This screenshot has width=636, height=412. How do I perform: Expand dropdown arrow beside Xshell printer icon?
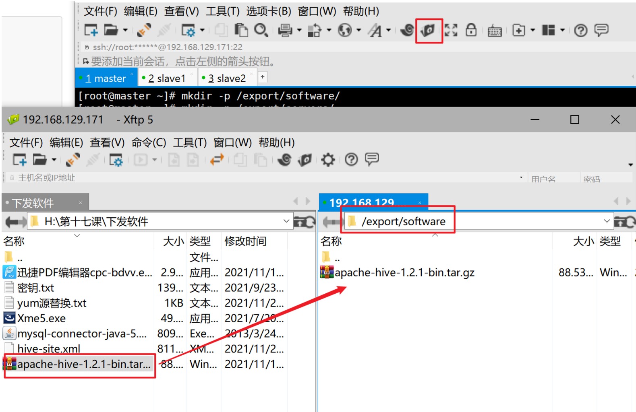tap(299, 30)
